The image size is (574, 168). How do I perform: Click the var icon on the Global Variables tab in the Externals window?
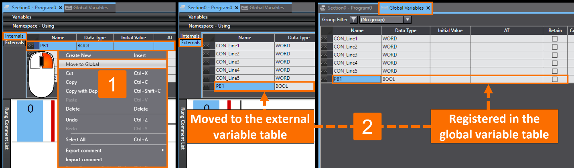pos(244,8)
